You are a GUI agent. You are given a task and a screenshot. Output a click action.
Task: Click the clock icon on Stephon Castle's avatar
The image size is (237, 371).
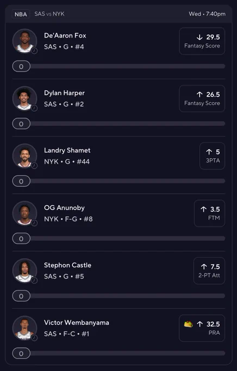[x=34, y=280]
